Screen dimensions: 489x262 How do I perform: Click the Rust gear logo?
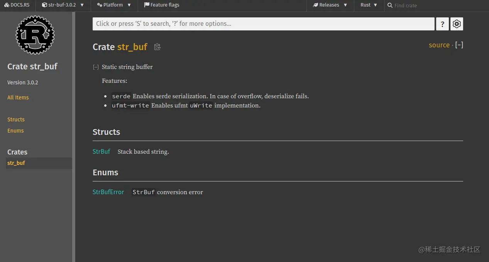click(35, 35)
